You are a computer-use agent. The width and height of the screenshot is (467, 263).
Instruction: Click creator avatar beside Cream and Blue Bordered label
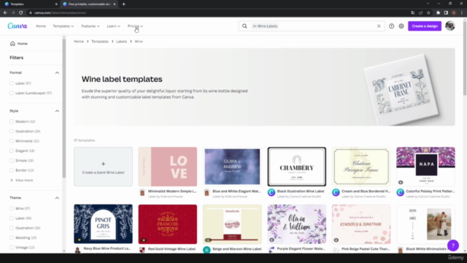[336, 192]
